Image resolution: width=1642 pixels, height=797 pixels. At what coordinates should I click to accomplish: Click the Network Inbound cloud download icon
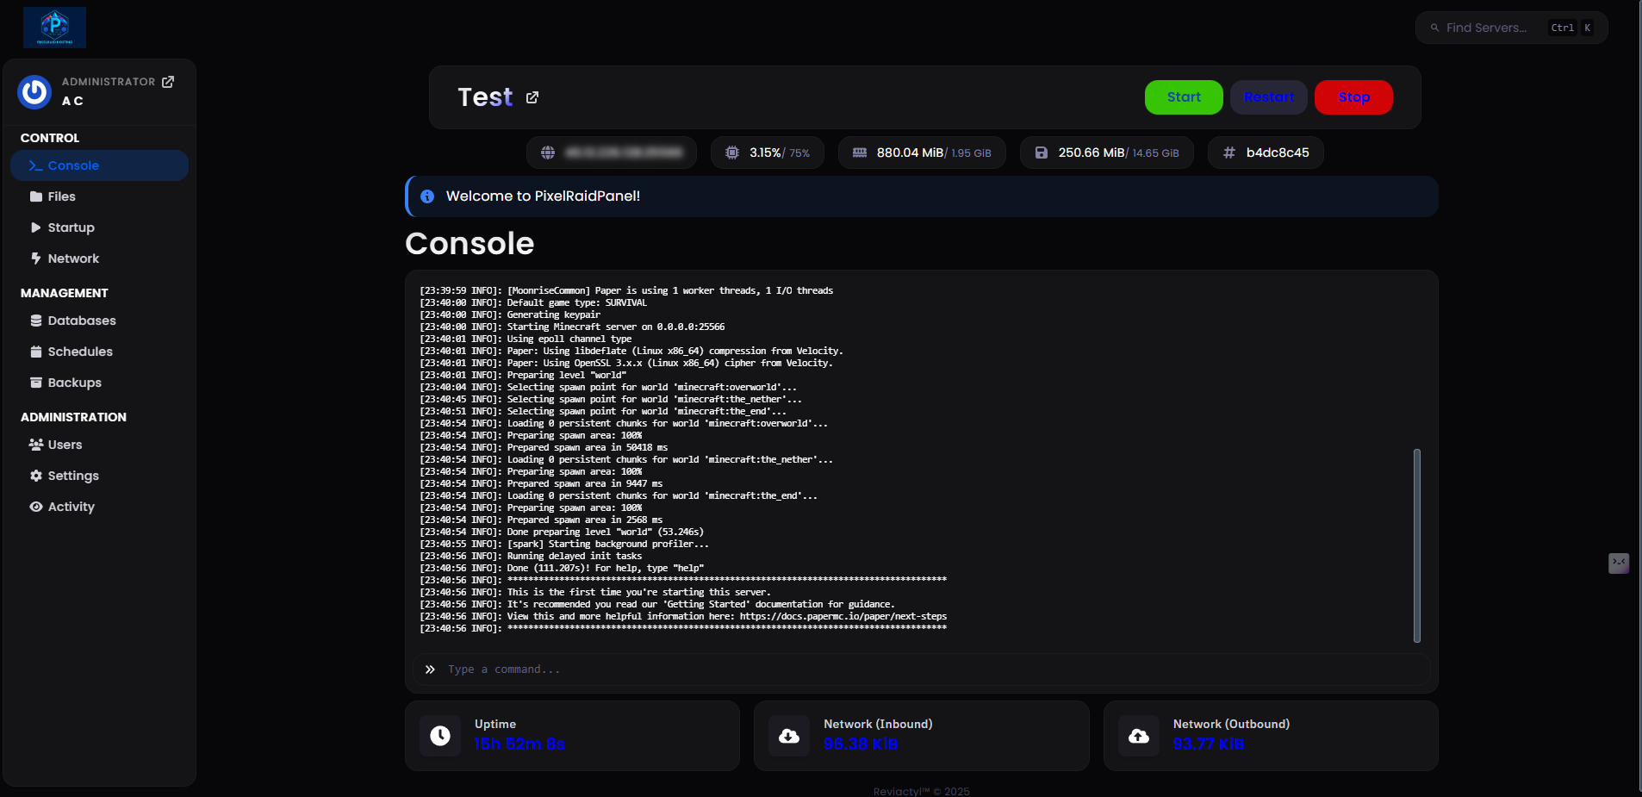point(789,736)
